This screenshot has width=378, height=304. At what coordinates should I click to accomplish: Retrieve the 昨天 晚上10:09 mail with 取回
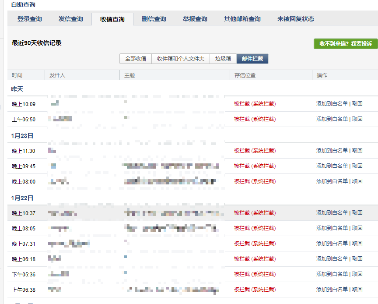[357, 104]
